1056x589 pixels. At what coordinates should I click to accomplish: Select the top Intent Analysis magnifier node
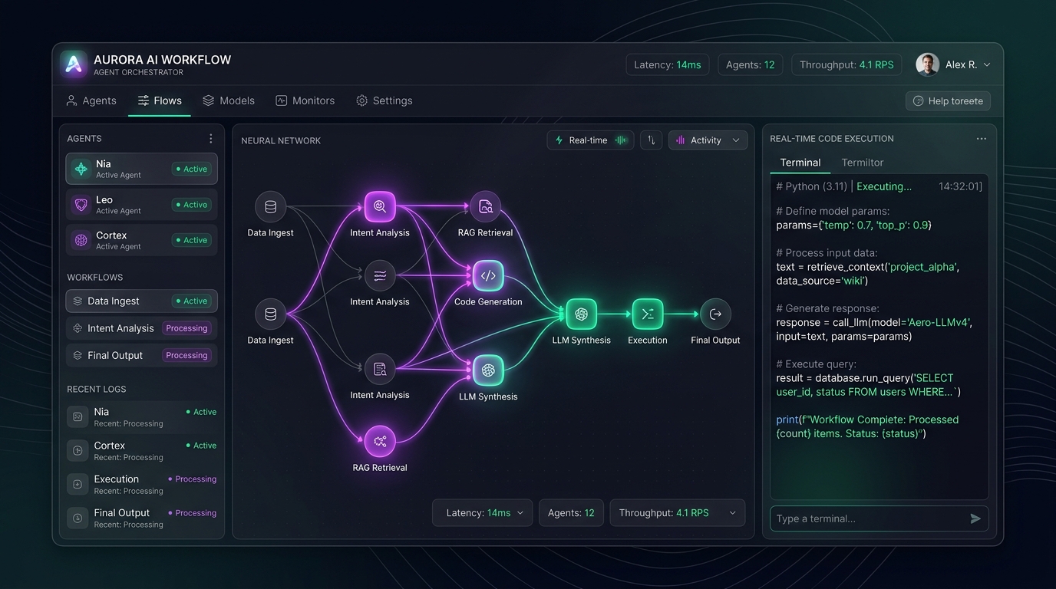[x=380, y=207]
